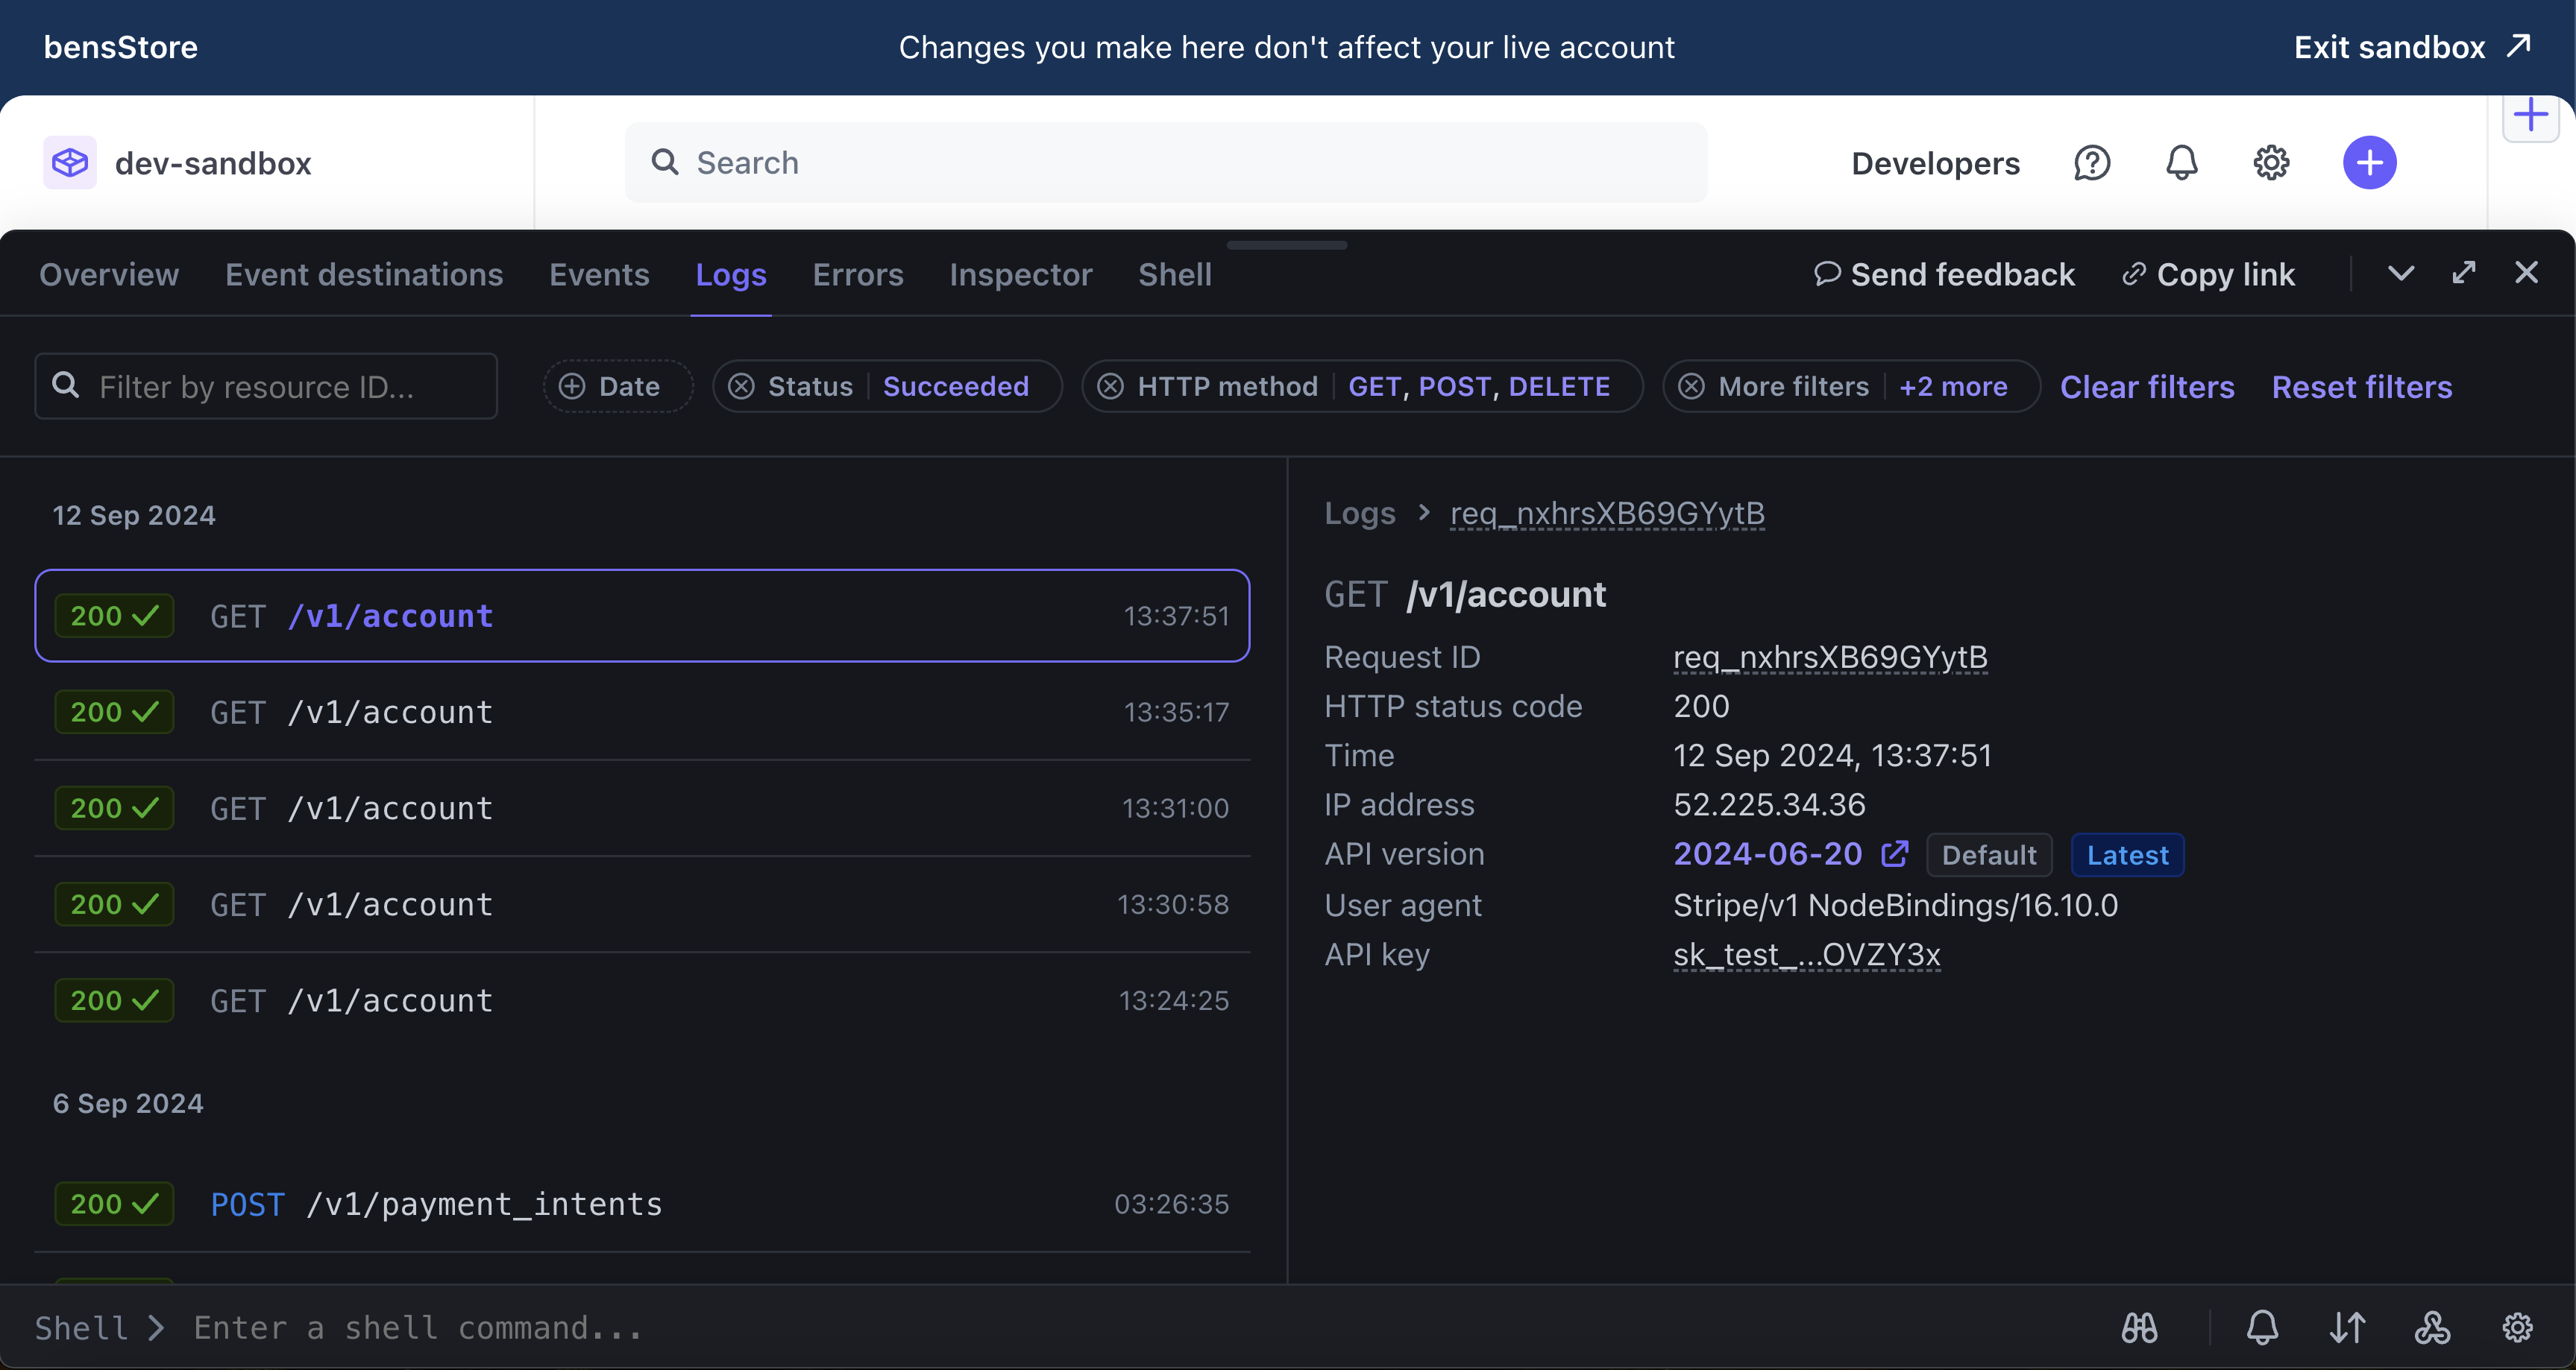Viewport: 2576px width, 1370px height.
Task: Close the developer workbench panel
Action: [x=2526, y=273]
